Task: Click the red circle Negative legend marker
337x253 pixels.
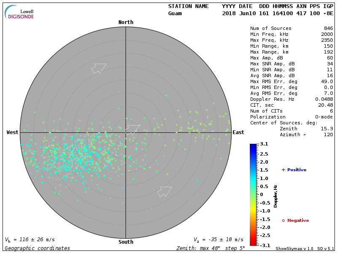Action: 284,221
